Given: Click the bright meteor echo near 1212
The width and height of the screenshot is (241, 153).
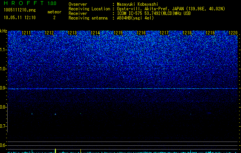Looking at the screenshot, I should [x=55, y=114].
